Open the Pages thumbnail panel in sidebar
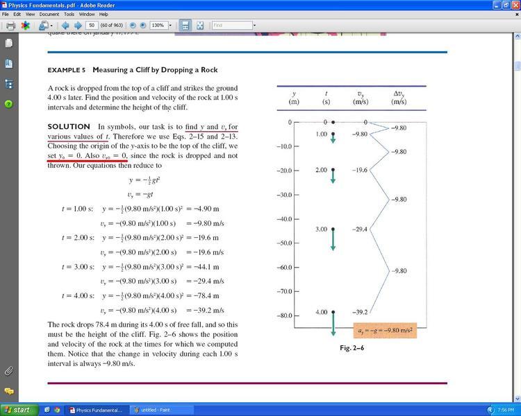This screenshot has width=521, height=416. point(8,43)
